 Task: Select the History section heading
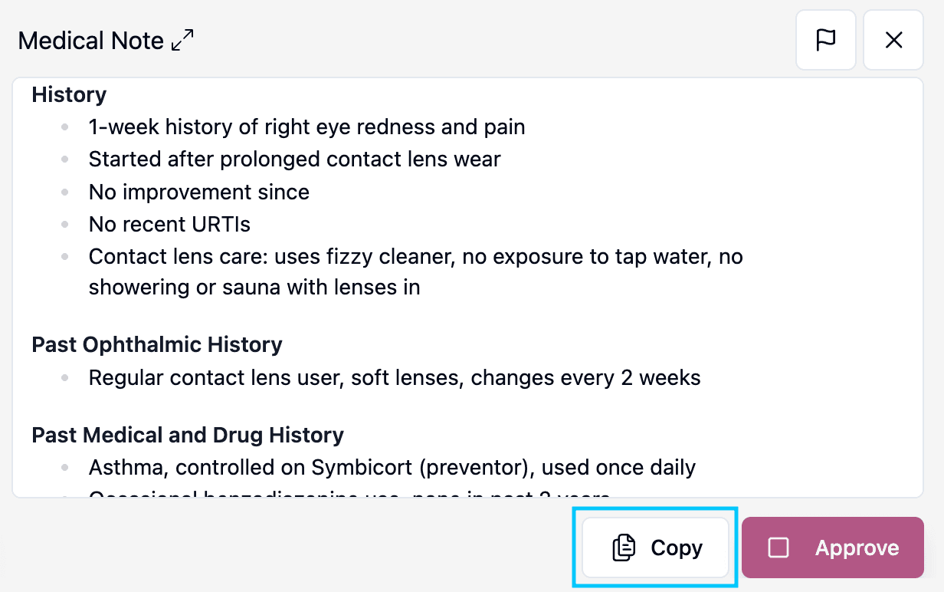coord(69,95)
